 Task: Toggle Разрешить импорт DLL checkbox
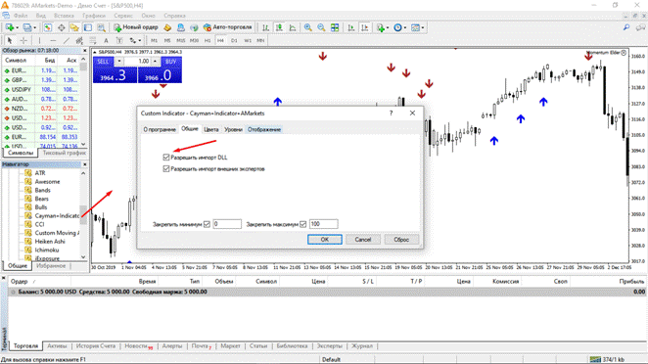click(166, 157)
